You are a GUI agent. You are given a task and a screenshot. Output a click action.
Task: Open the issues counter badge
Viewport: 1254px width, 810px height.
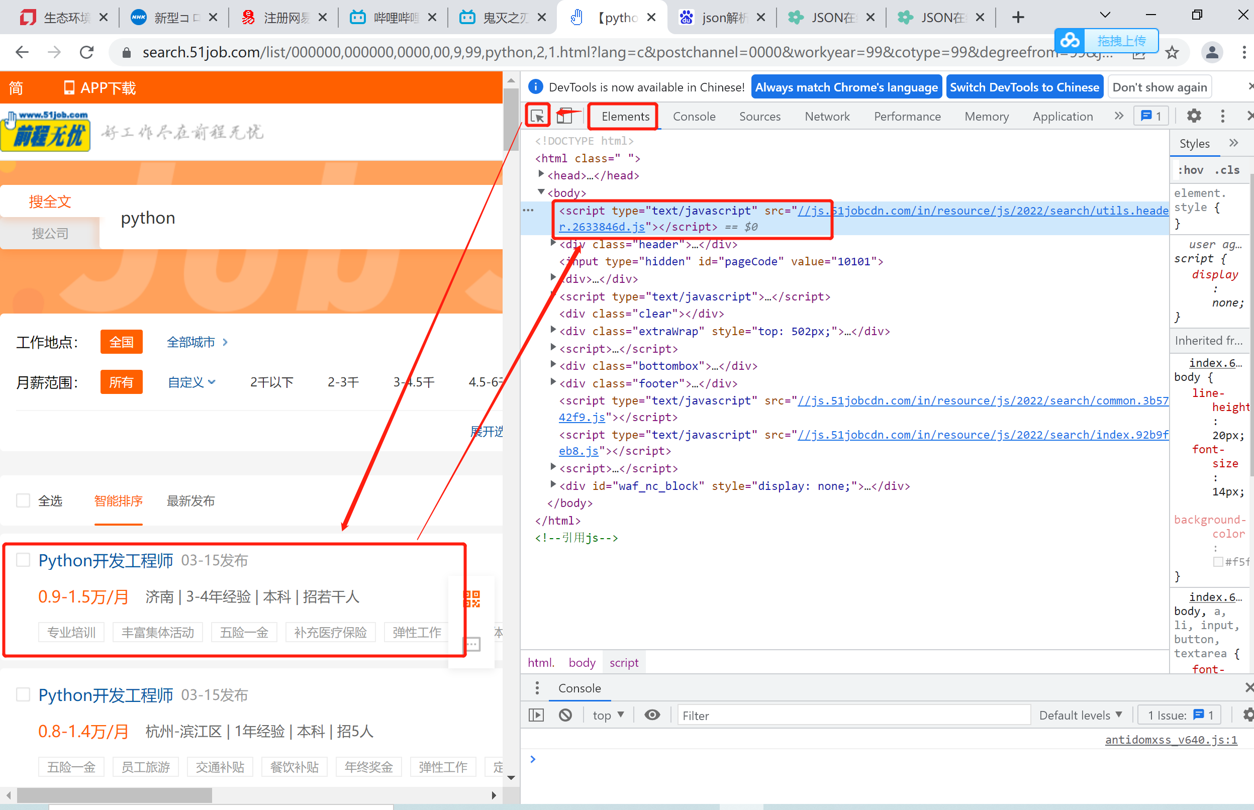coord(1151,116)
